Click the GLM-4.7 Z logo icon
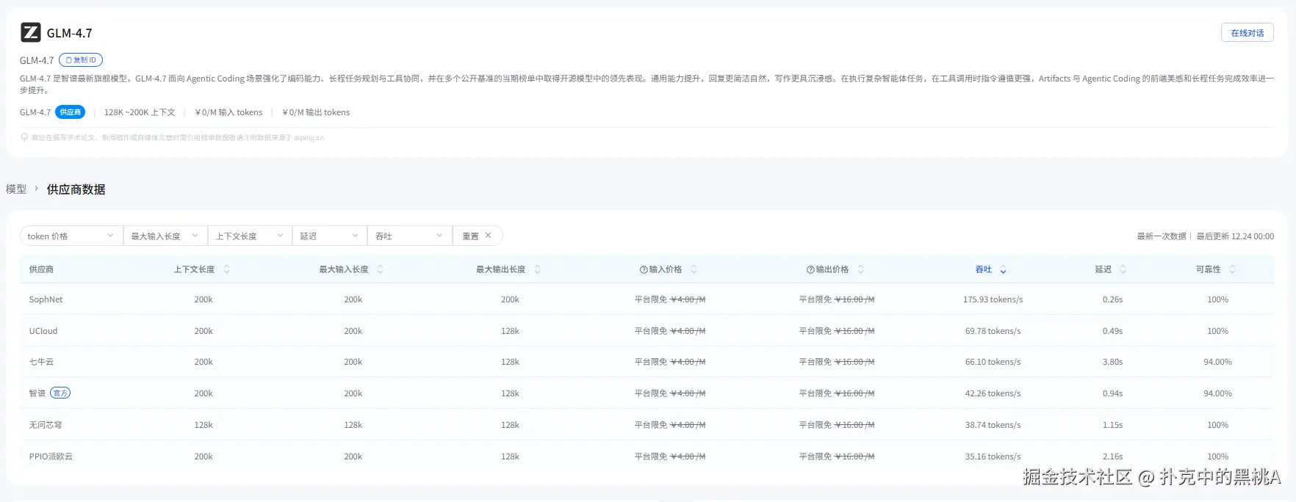This screenshot has height=502, width=1296. click(30, 32)
